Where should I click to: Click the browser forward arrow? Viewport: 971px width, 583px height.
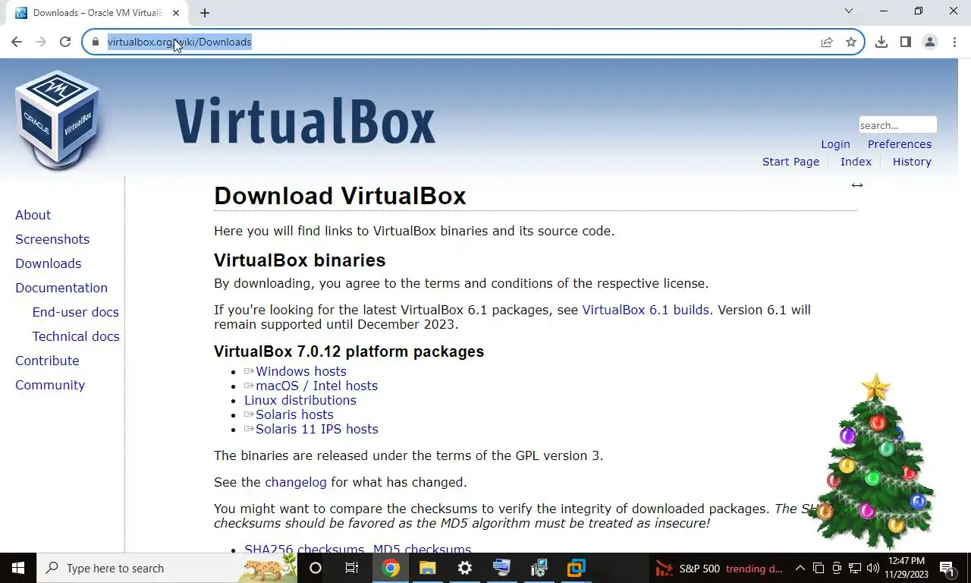(x=41, y=42)
